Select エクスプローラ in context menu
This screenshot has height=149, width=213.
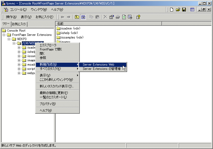57,45
